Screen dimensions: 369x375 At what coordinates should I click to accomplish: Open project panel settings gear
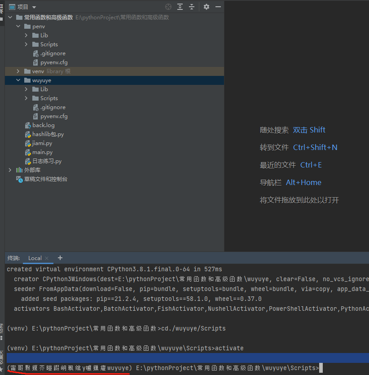click(x=206, y=7)
